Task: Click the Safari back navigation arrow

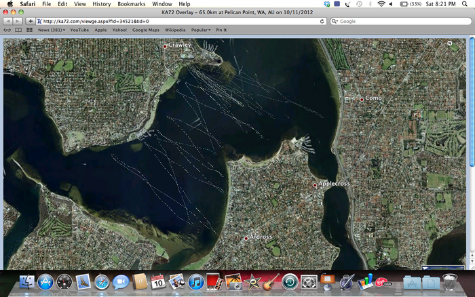Action: click(7, 21)
